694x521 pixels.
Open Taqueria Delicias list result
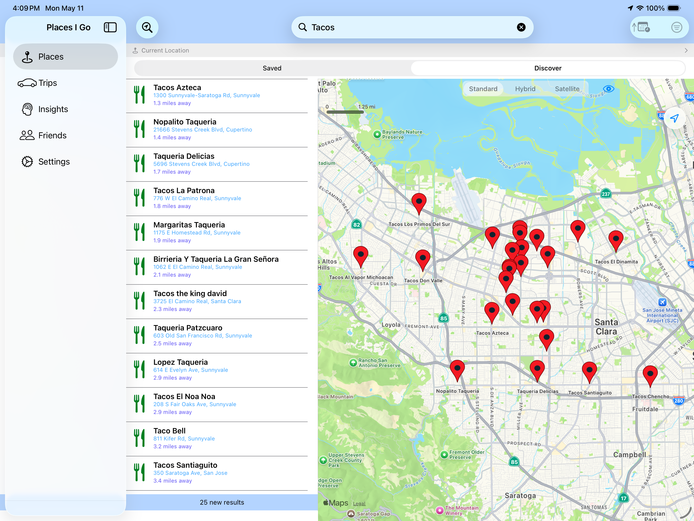[x=217, y=164]
